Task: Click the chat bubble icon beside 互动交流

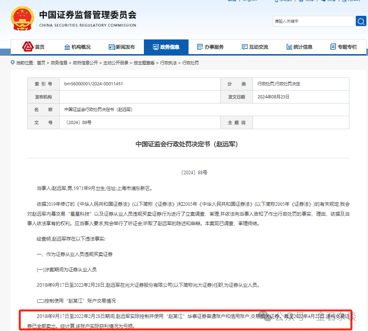Action: point(245,47)
